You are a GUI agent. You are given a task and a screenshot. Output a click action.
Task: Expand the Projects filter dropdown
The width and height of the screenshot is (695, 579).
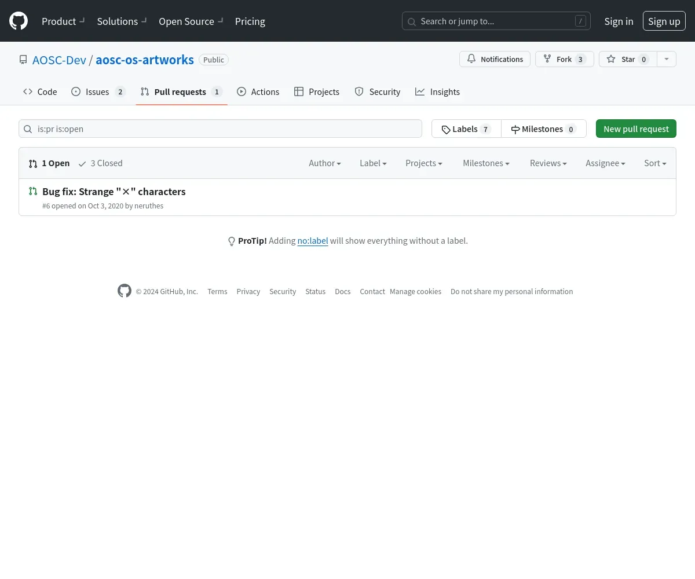(424, 163)
